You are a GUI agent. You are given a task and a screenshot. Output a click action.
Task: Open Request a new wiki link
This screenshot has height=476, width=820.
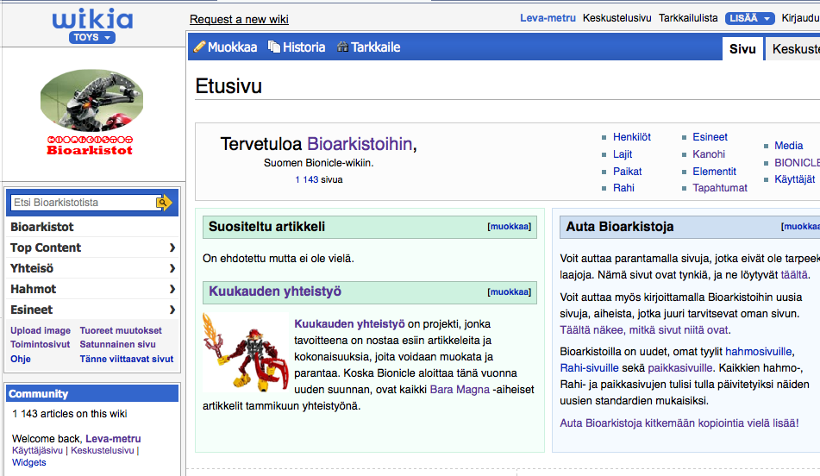click(x=239, y=19)
